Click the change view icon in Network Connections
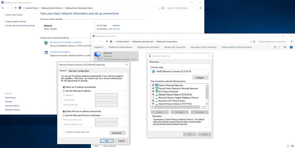This screenshot has width=295, height=148. coord(276,47)
